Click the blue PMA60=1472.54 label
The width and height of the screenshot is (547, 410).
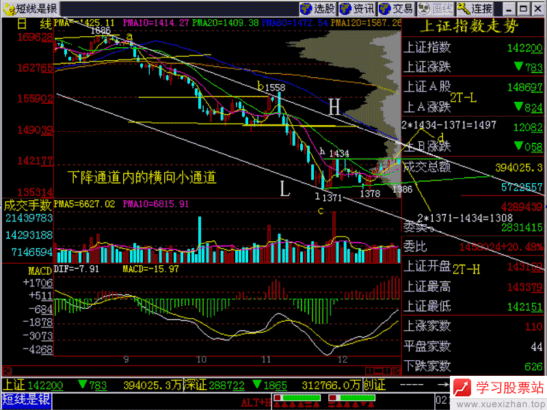click(295, 23)
